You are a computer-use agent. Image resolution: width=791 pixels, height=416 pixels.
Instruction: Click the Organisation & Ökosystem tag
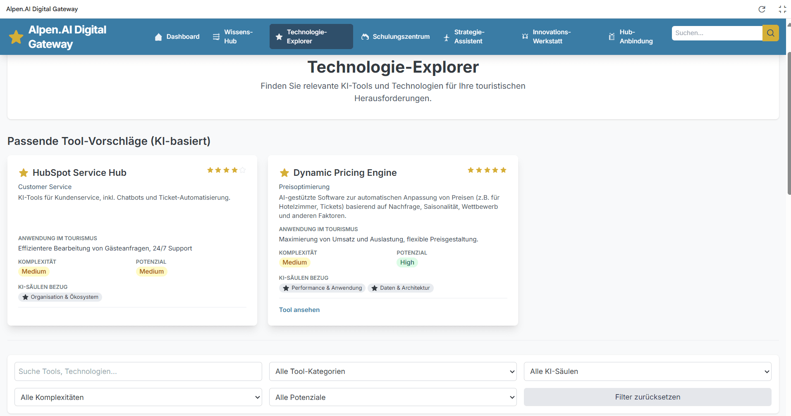pos(60,297)
